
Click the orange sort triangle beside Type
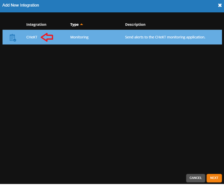(81, 24)
